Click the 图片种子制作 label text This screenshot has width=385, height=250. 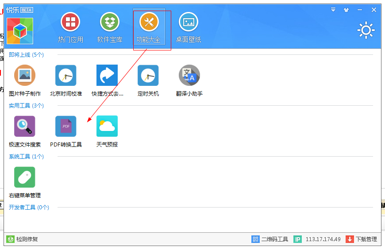pos(25,93)
